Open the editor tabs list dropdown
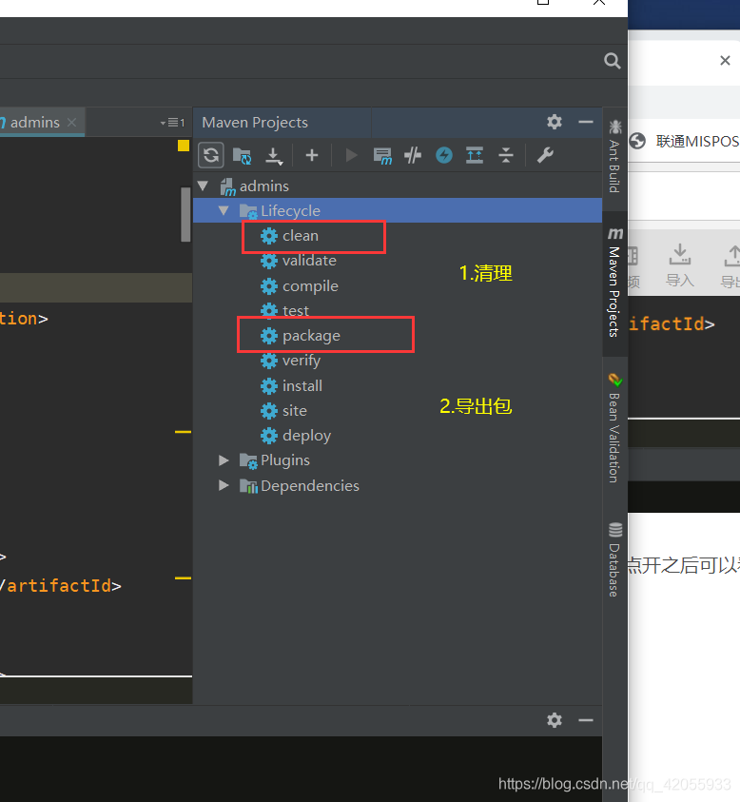This screenshot has width=740, height=802. coord(172,122)
